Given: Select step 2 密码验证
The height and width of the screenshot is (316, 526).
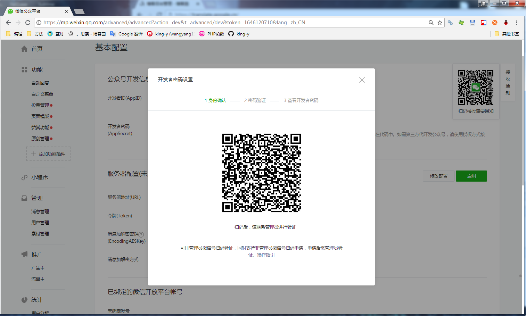Looking at the screenshot, I should (x=255, y=100).
